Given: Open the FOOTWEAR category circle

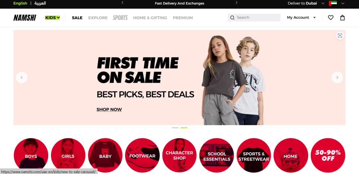Looking at the screenshot, I should [142, 155].
